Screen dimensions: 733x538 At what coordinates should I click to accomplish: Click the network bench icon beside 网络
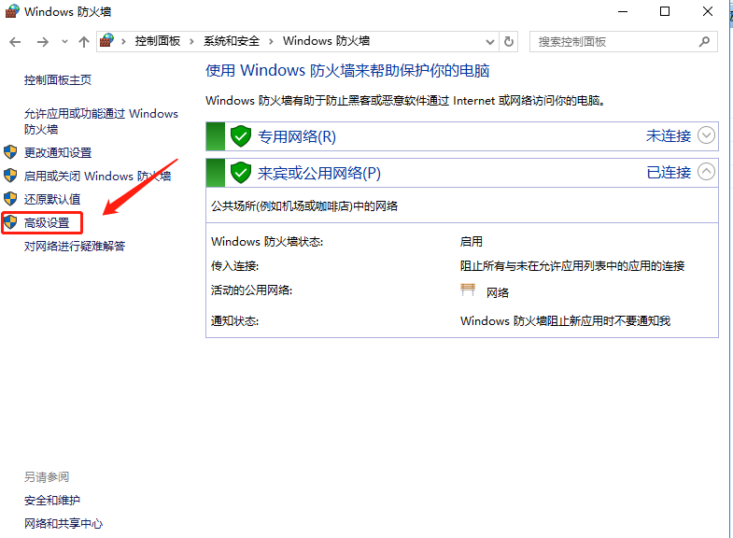pos(468,290)
